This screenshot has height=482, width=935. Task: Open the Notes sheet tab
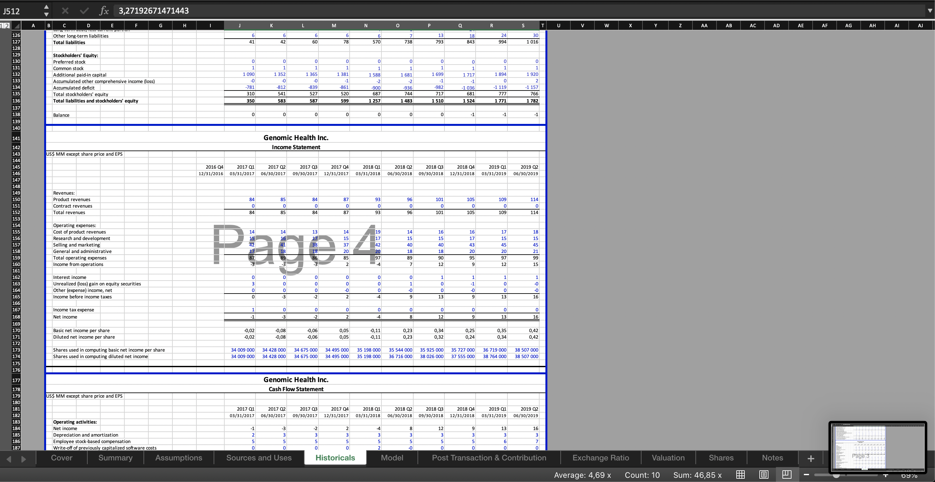pos(772,458)
